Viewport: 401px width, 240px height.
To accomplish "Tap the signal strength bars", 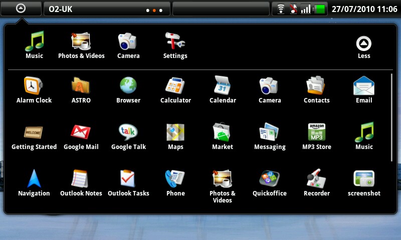I will coord(306,9).
